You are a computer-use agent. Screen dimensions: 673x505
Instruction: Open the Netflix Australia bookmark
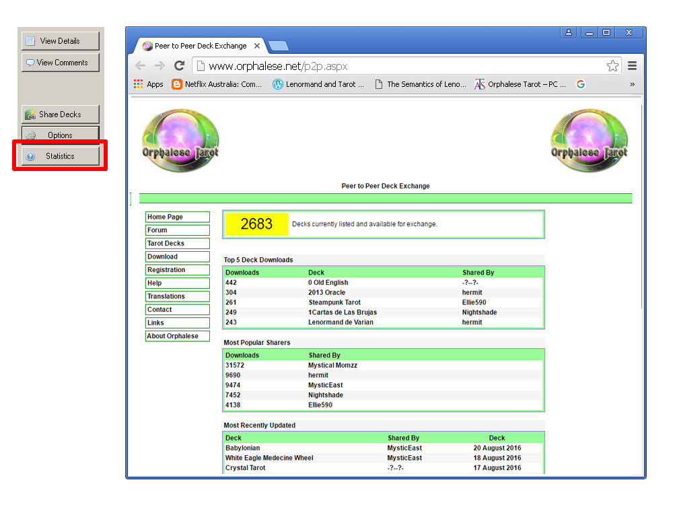(217, 84)
